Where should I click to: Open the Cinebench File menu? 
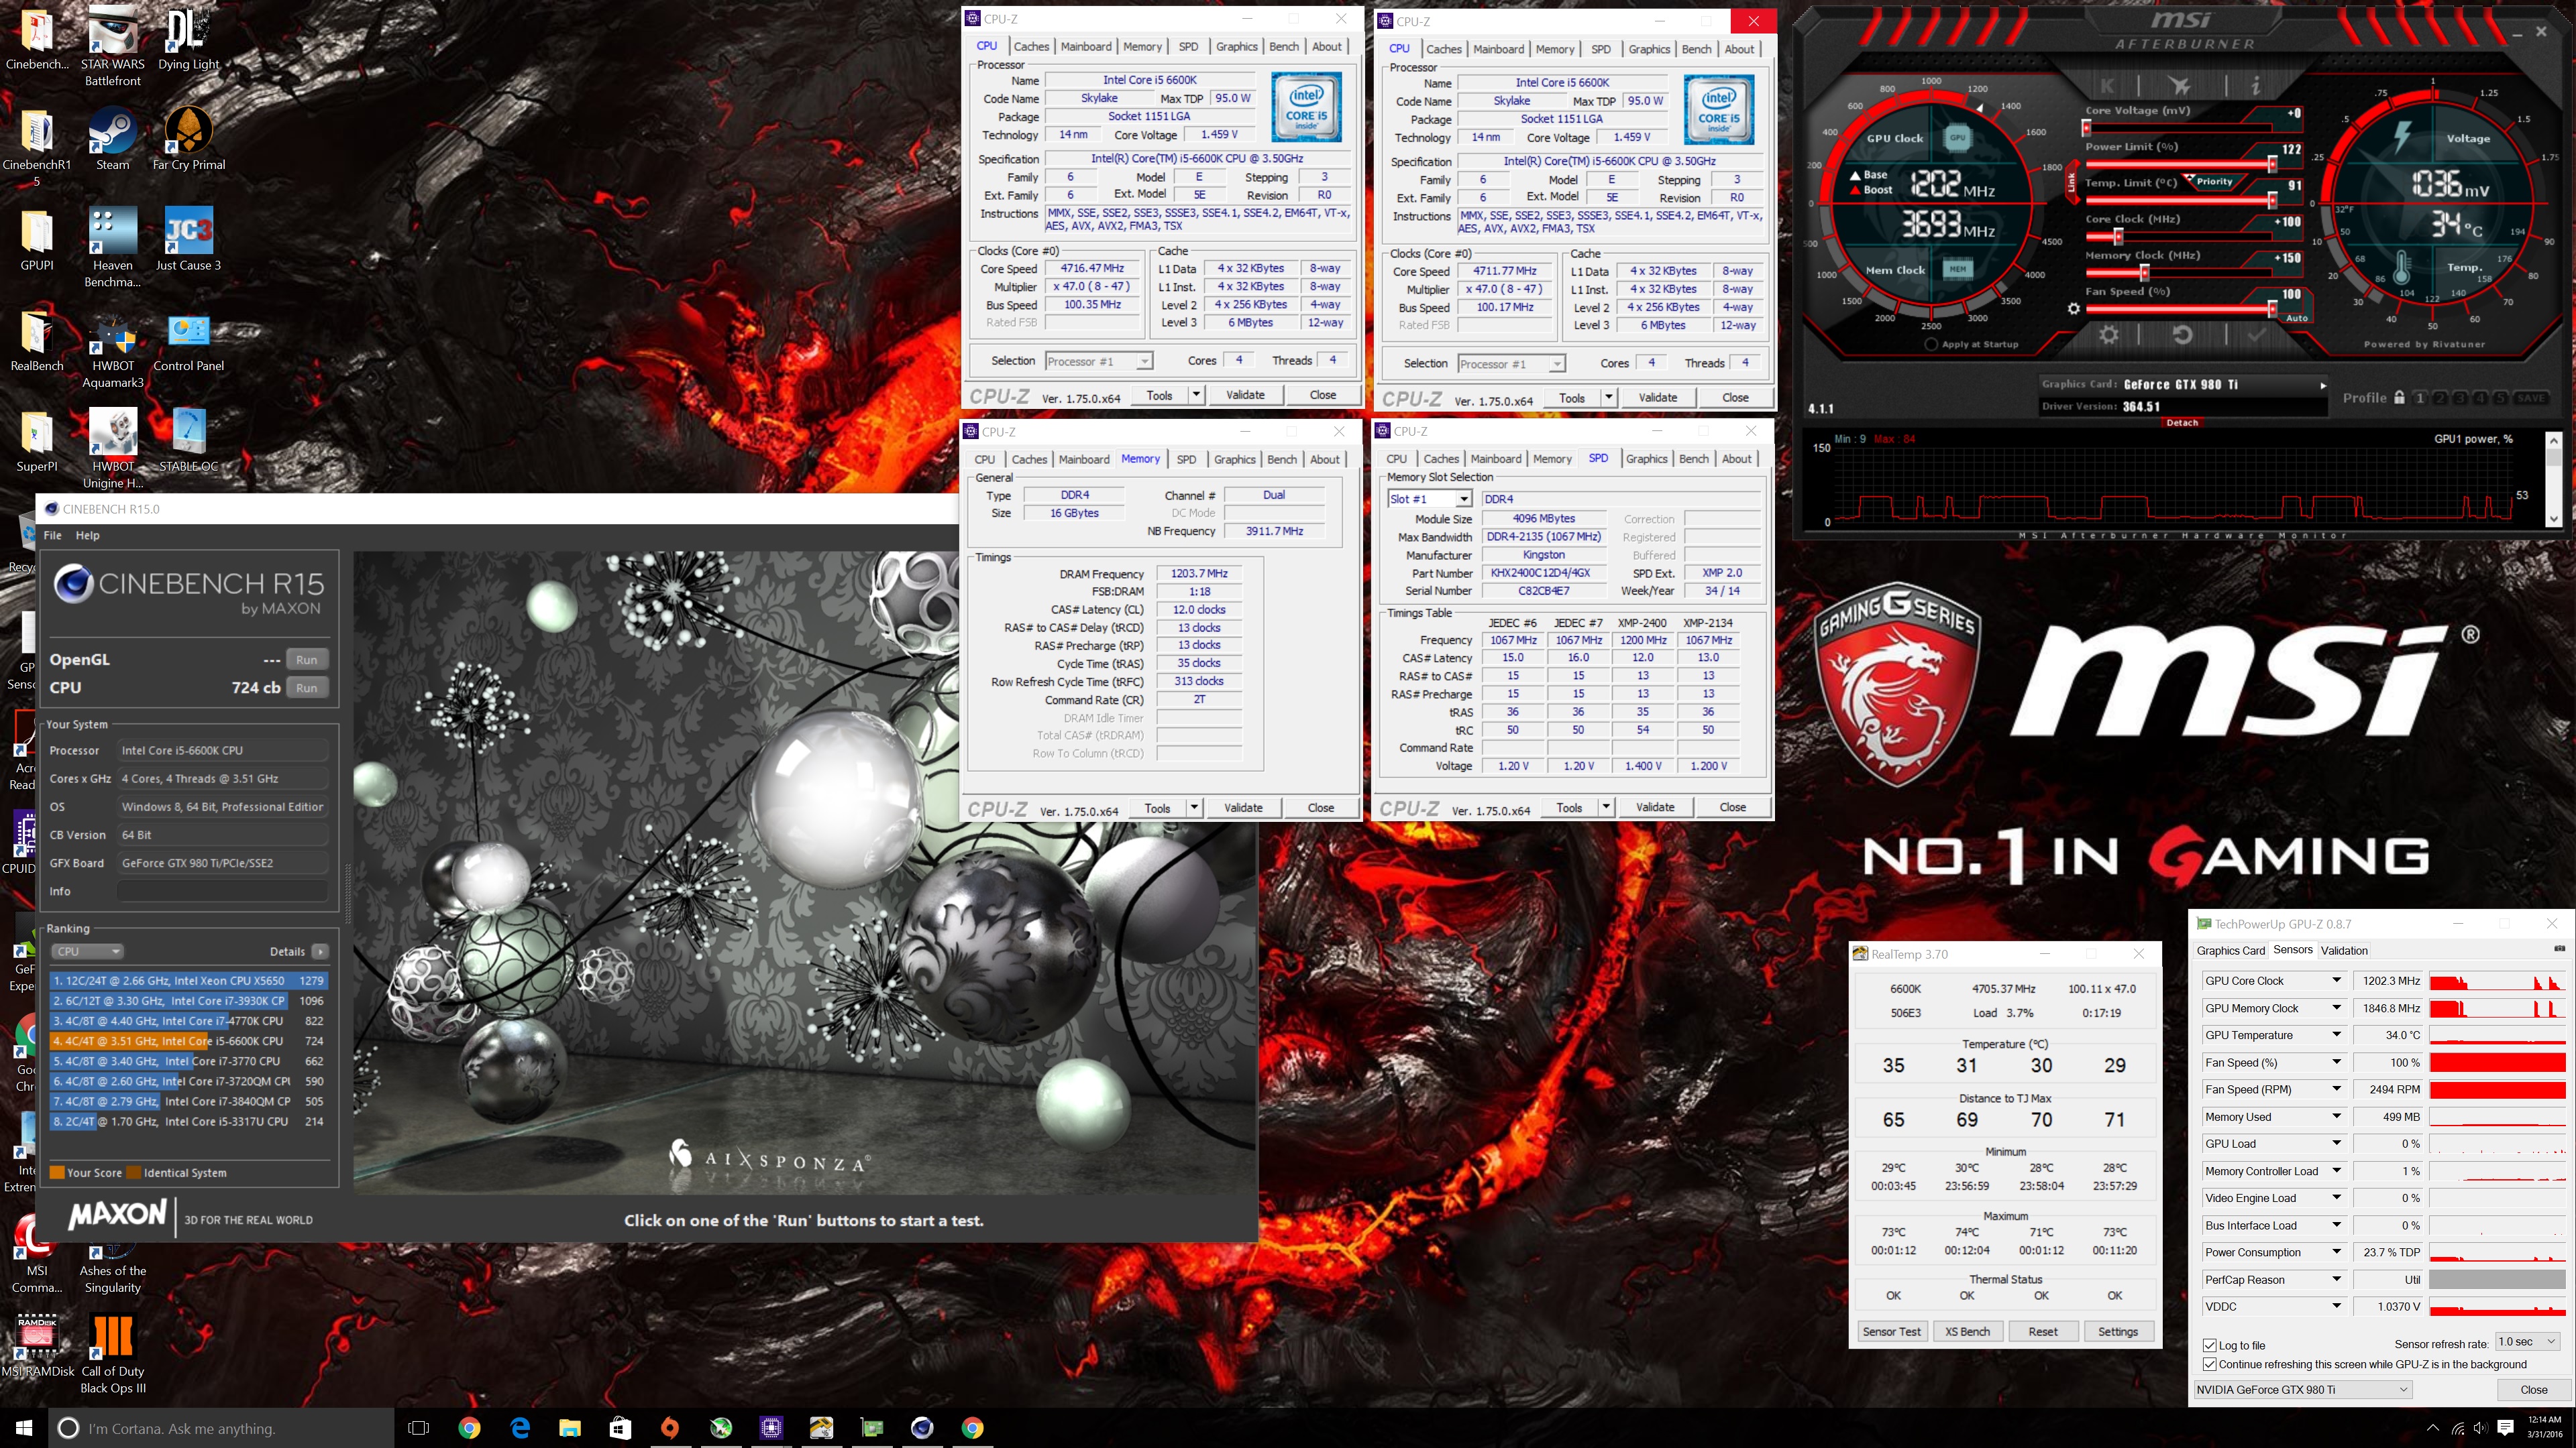(53, 535)
